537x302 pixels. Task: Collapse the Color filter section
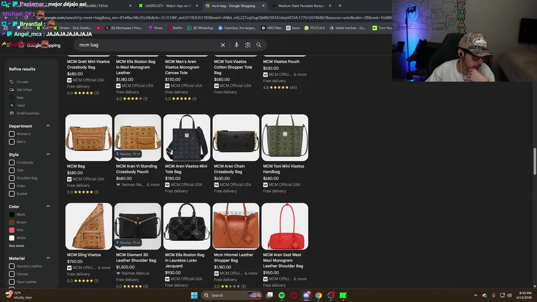tap(48, 206)
